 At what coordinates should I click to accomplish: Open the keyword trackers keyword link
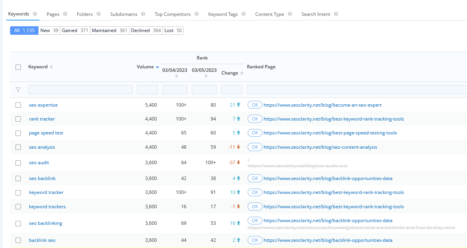(x=47, y=207)
